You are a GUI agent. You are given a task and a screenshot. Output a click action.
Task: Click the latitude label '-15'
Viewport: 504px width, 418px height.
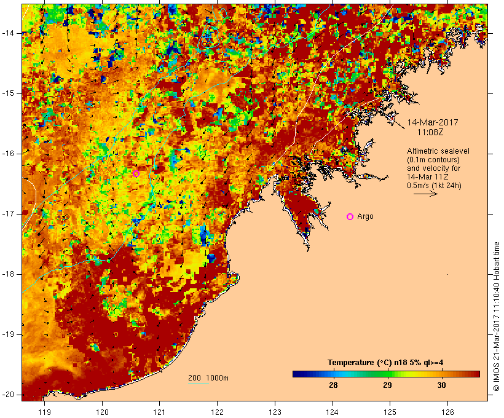coord(7,93)
